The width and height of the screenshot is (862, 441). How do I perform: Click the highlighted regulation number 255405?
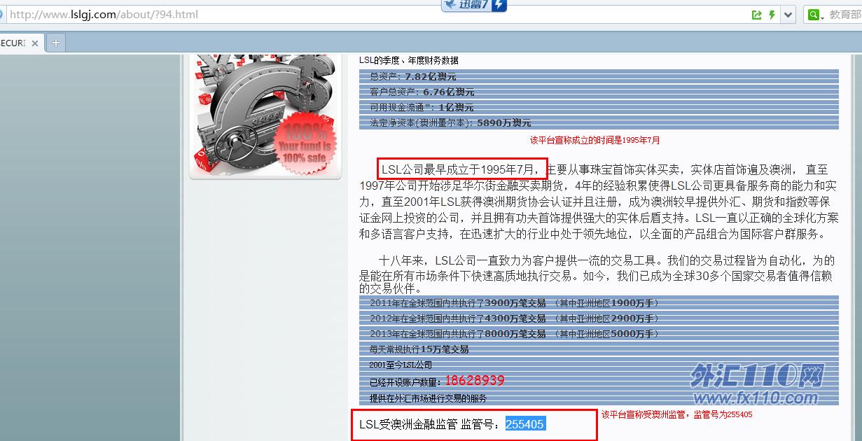pos(524,424)
